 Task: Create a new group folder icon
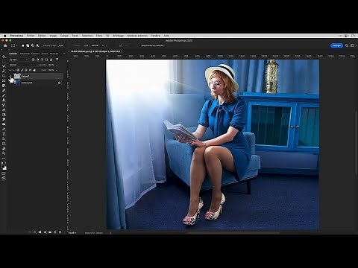point(50,232)
